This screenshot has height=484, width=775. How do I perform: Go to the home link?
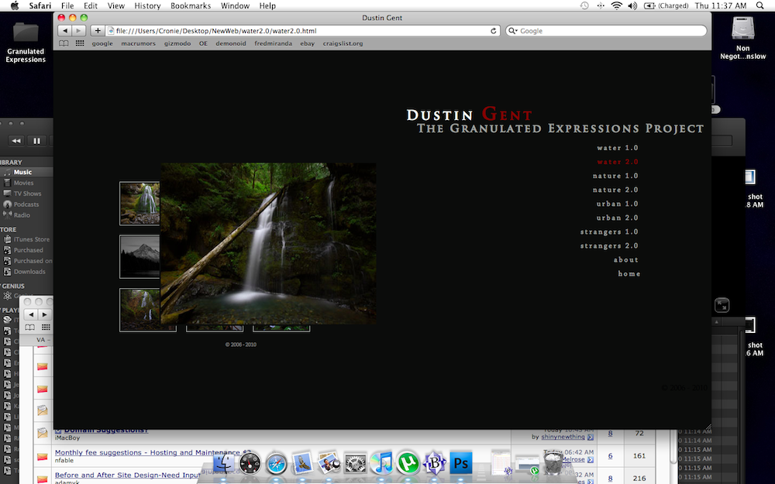click(x=629, y=273)
